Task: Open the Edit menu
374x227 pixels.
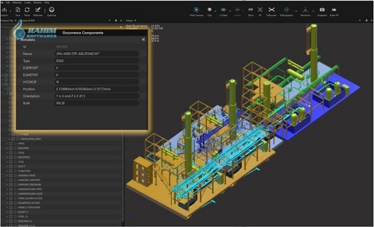Action: pyautogui.click(x=8, y=2)
